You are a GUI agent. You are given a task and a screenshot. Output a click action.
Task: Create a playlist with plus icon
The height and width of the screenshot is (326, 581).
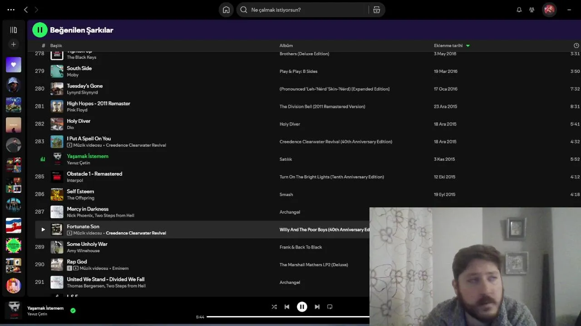coord(14,44)
